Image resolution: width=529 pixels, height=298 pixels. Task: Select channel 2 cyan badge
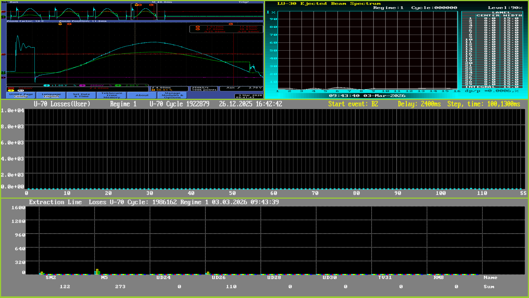click(47, 86)
